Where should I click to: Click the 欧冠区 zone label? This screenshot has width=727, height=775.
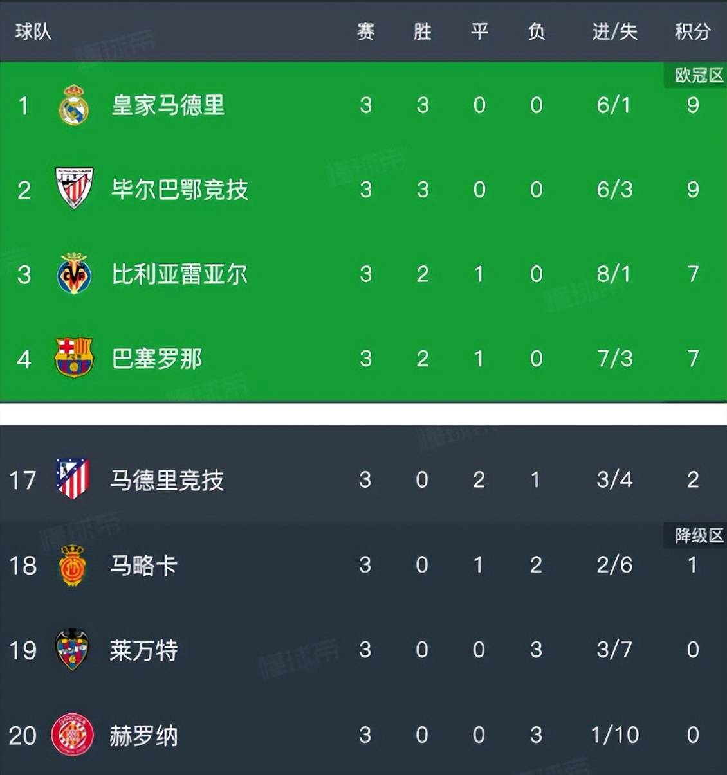click(x=698, y=76)
